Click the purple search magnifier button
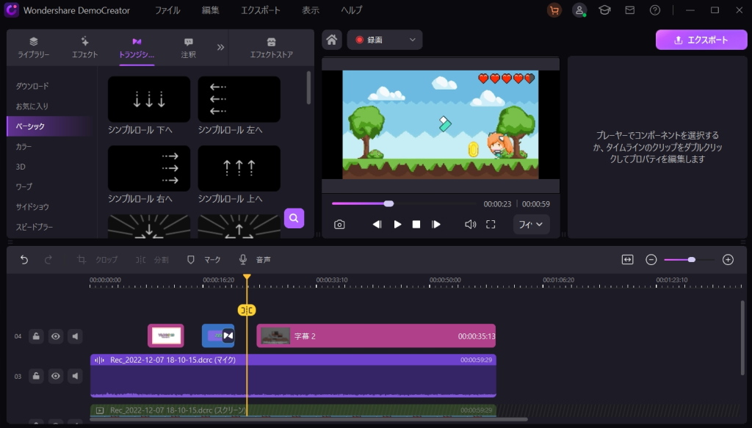 click(x=294, y=218)
